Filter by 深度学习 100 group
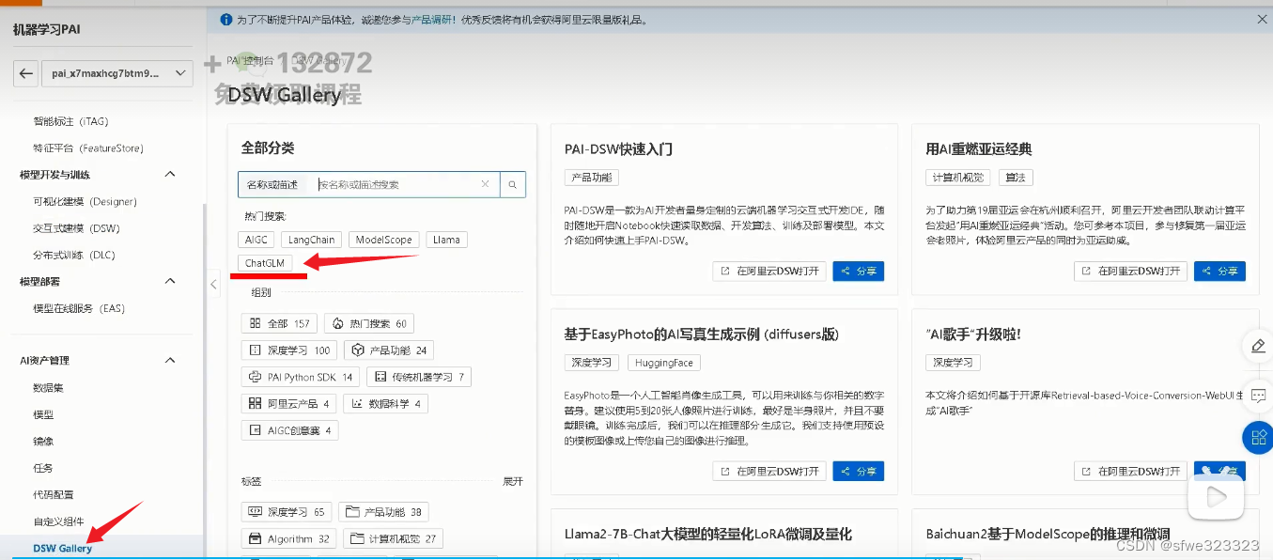1273x560 pixels. point(290,350)
